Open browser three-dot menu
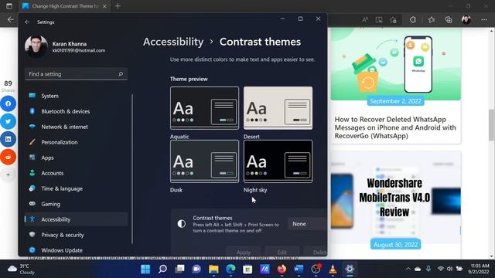Image resolution: width=495 pixels, height=278 pixels. point(484,20)
